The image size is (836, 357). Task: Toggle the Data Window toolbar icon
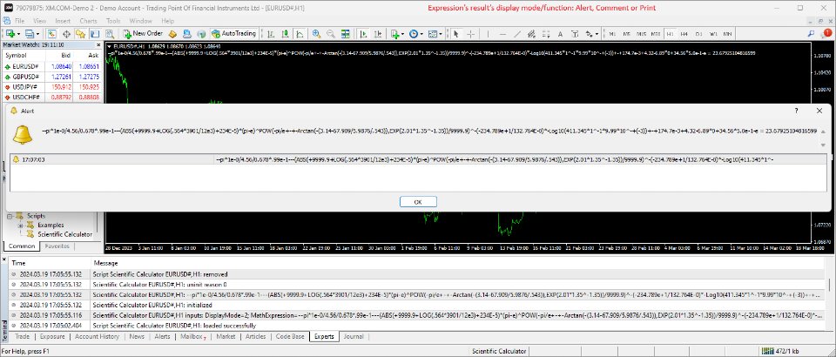click(66, 34)
